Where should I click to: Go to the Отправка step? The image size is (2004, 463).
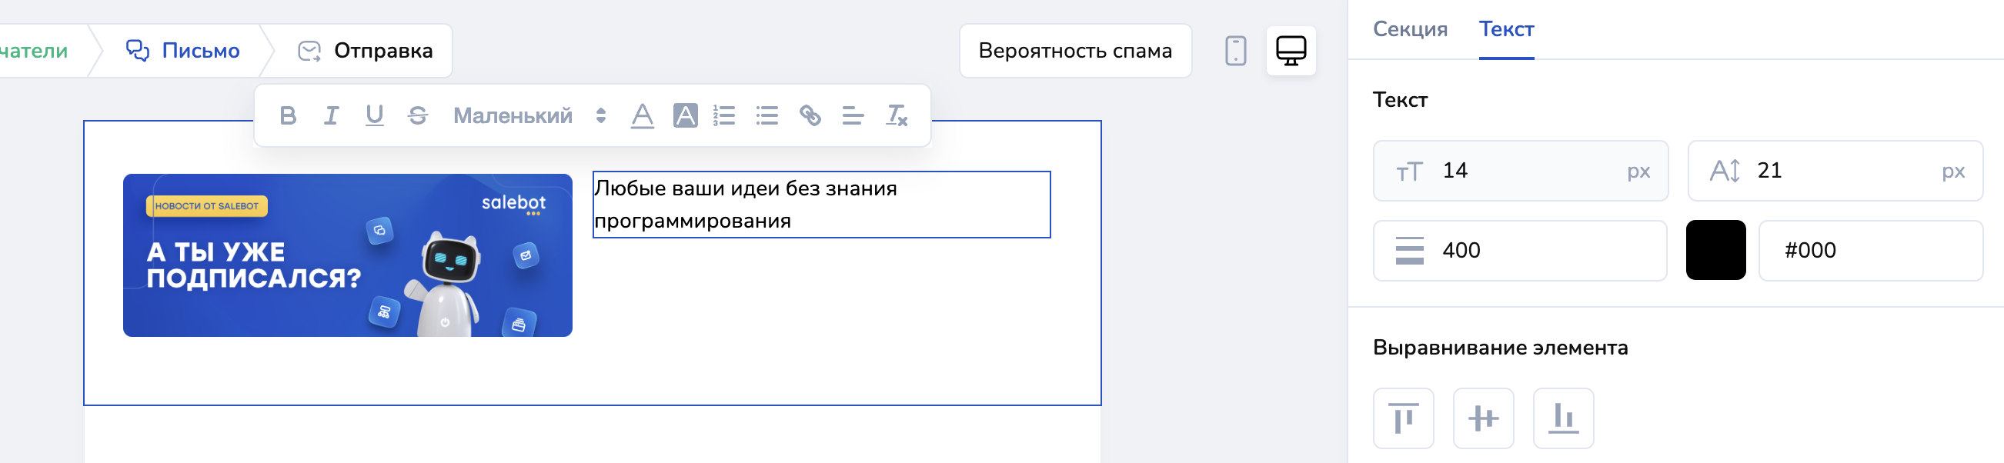366,51
